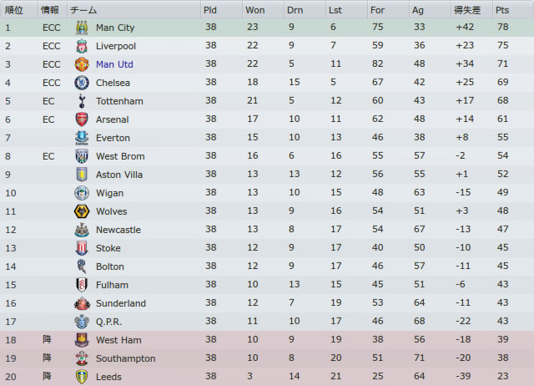The image size is (534, 386).
Task: Click the Man City club crest
Action: [82, 28]
